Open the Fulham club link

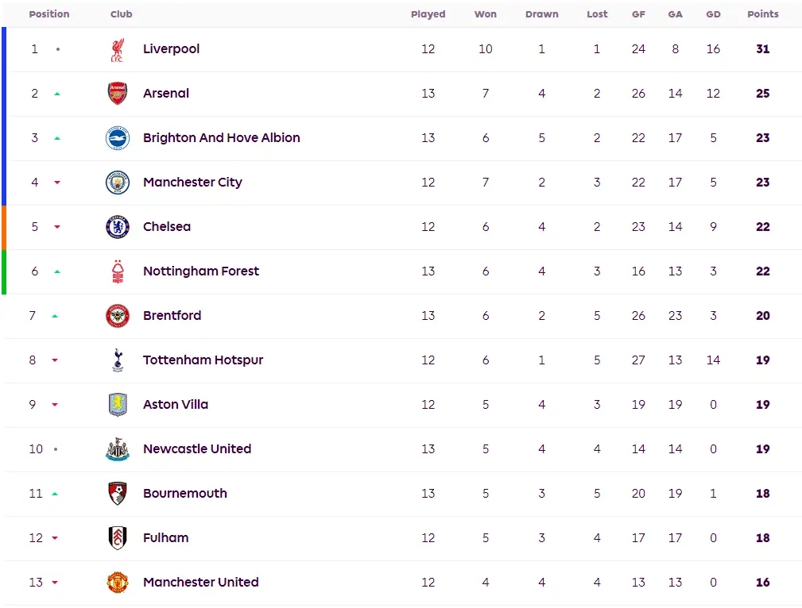click(165, 538)
